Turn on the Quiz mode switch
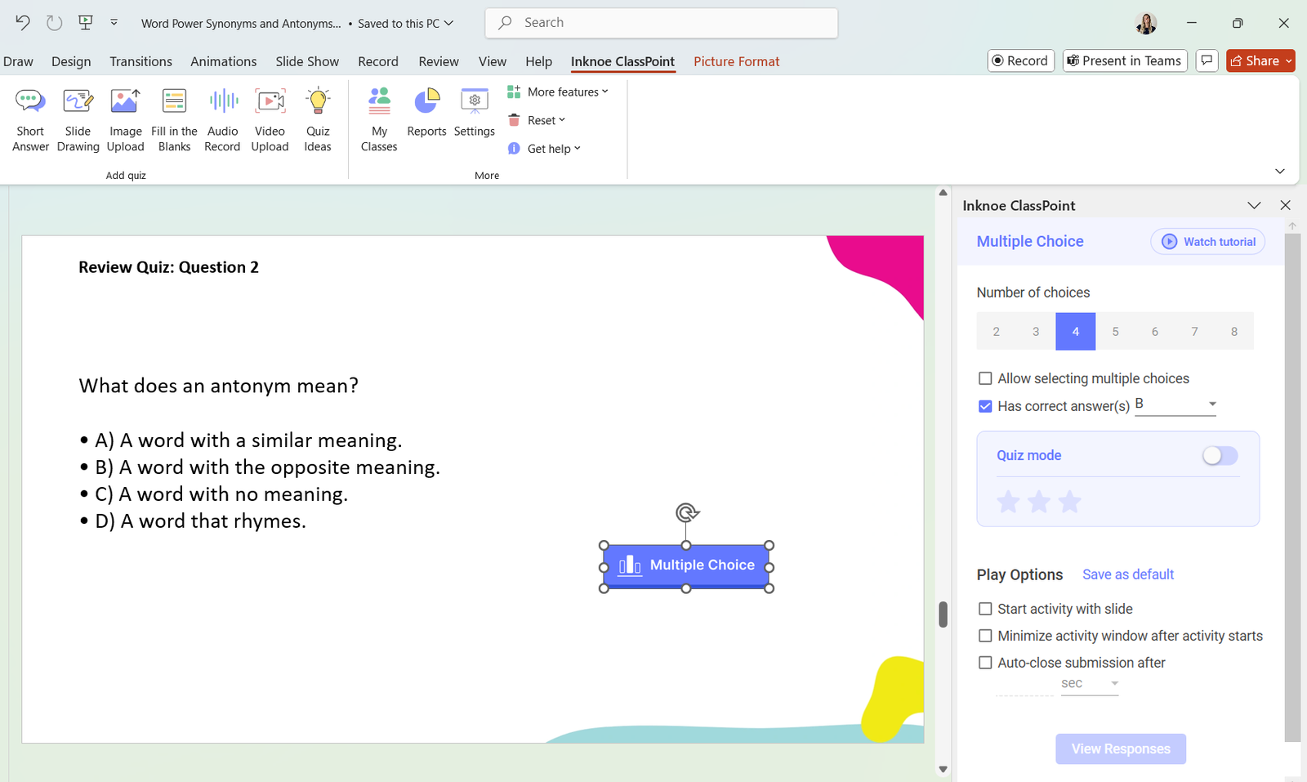 pos(1220,456)
